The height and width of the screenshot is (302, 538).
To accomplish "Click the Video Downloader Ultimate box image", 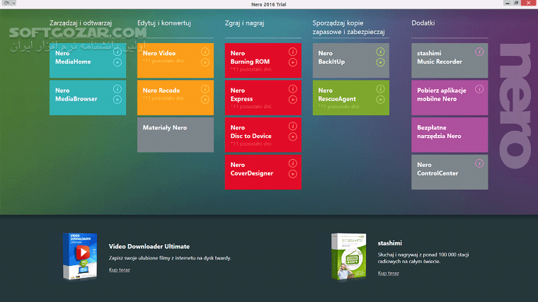I will coord(79,255).
